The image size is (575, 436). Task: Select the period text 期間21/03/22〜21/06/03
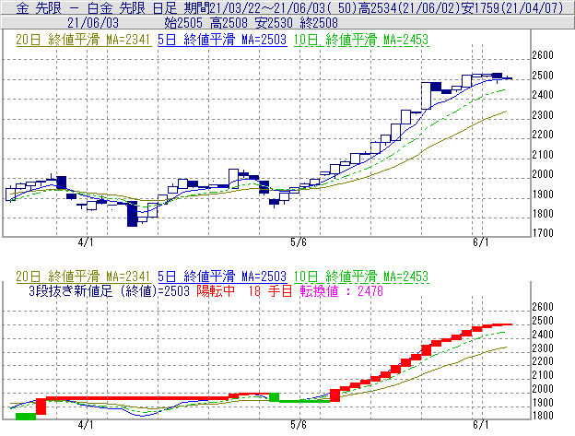click(255, 8)
